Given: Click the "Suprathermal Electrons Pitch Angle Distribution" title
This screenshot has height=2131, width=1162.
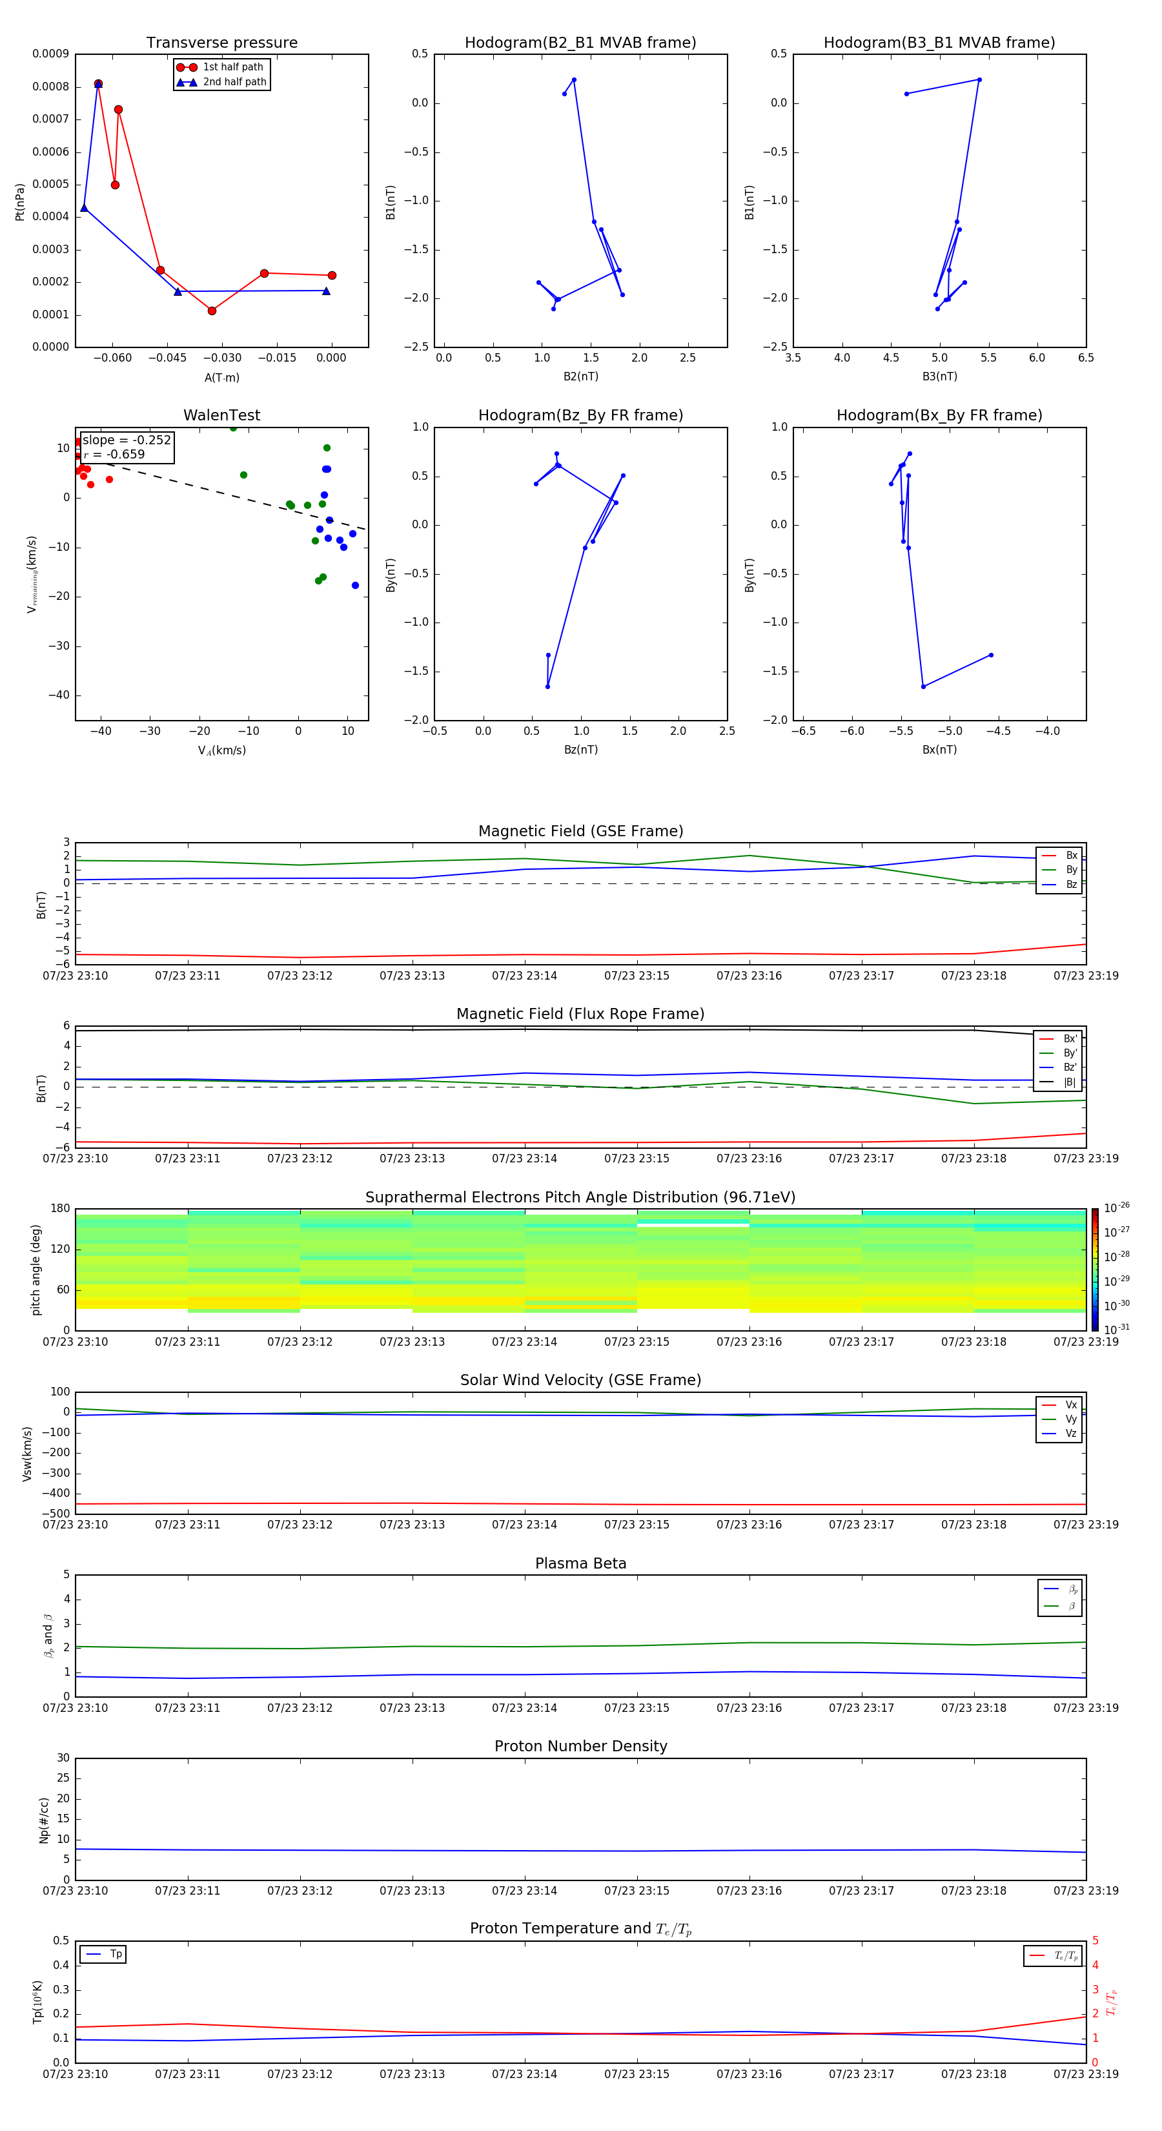Looking at the screenshot, I should click(x=580, y=1198).
